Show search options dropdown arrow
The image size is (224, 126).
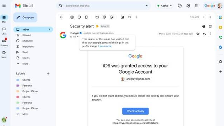coord(147,6)
